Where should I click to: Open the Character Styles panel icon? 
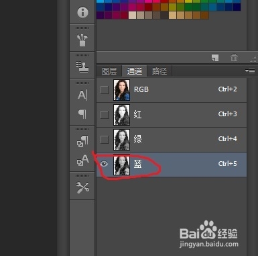pyautogui.click(x=82, y=160)
